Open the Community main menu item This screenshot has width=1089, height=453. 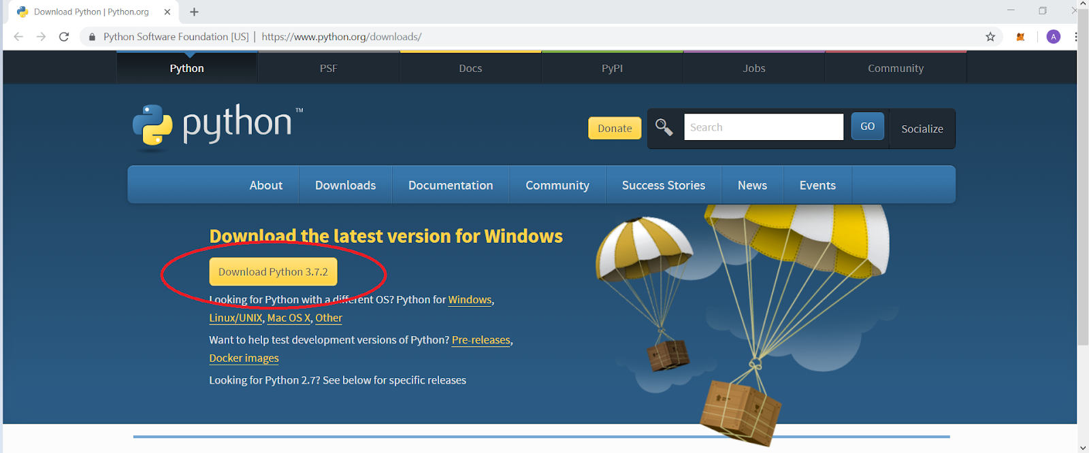[557, 185]
